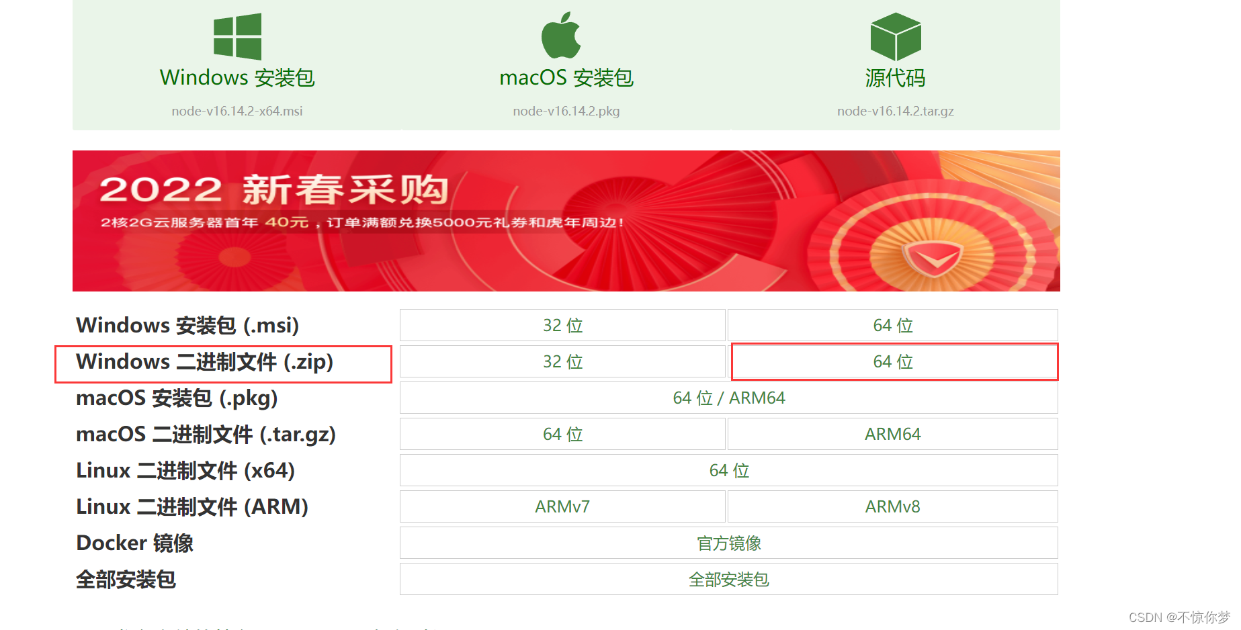Screen dimensions: 1241x630
Task: Open the Windows 安装包 heading link
Action: click(237, 77)
